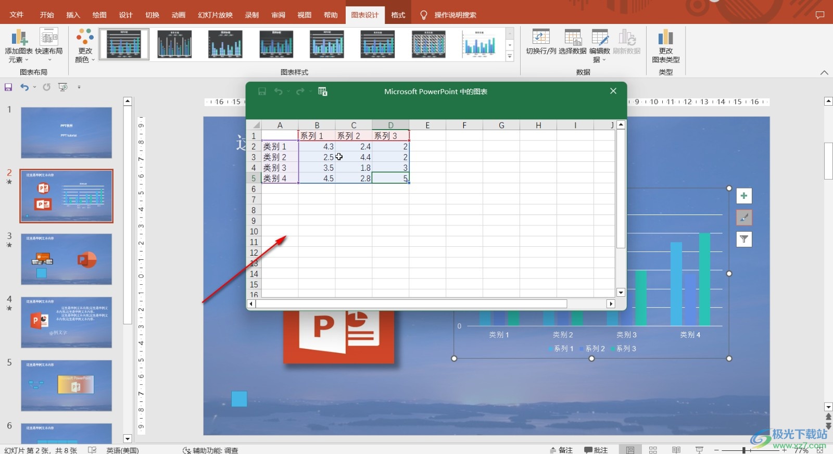Select cell C3 with value 4.4
The image size is (833, 454).
(354, 157)
